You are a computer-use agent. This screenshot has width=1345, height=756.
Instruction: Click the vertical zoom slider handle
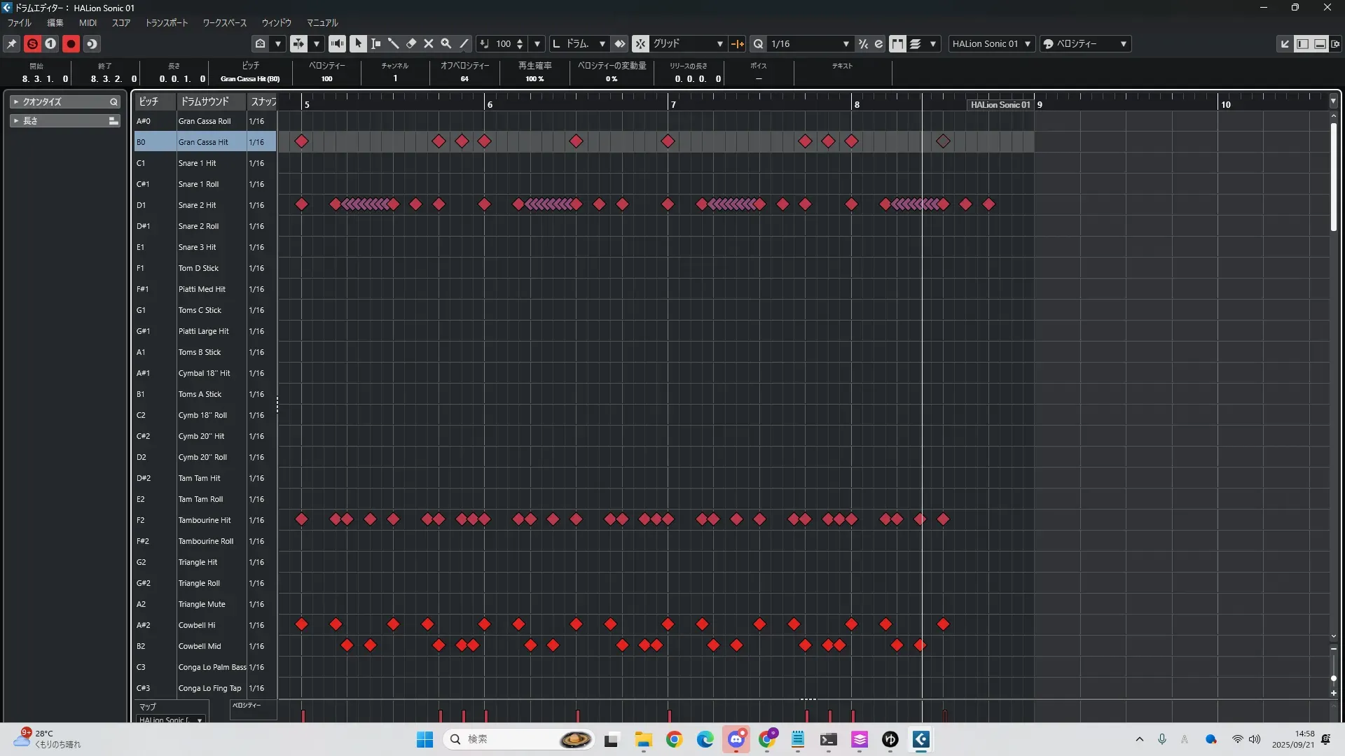click(1333, 678)
